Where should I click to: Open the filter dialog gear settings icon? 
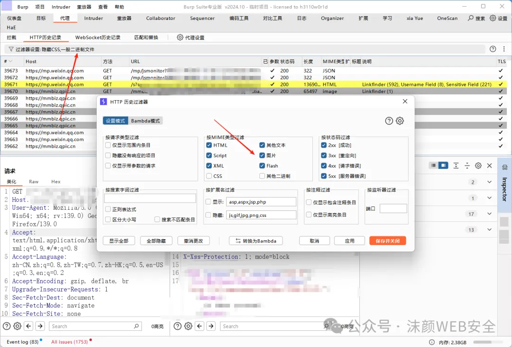[x=400, y=121]
